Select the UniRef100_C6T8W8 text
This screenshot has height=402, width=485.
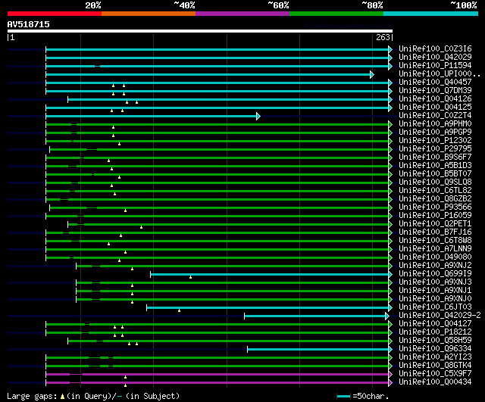[x=435, y=241]
